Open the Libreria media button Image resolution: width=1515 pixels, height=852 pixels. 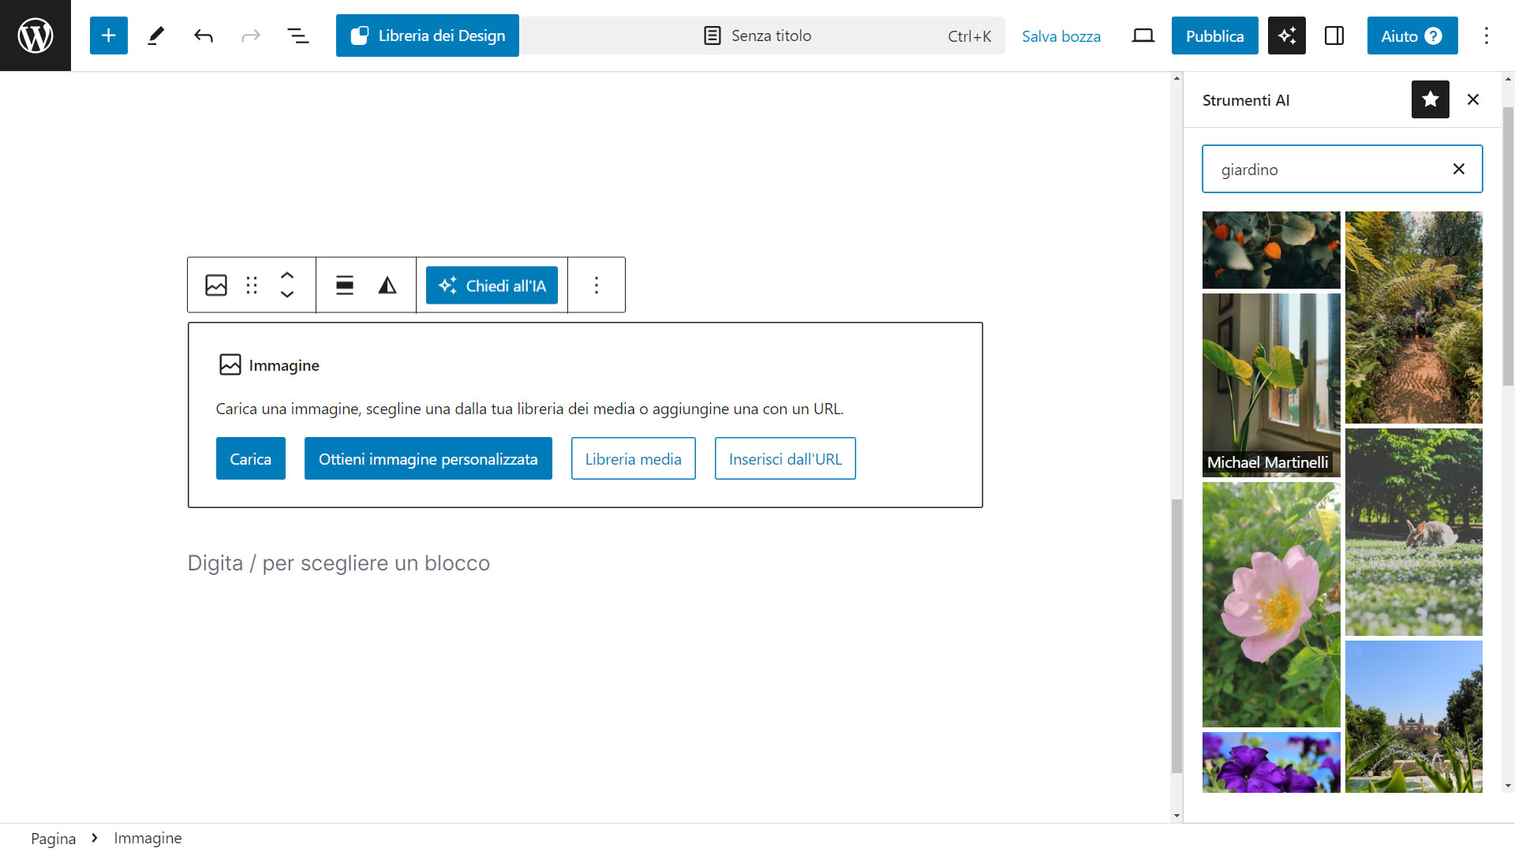click(x=633, y=458)
